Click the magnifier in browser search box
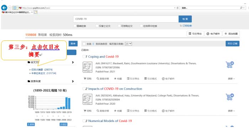The image size is (249, 128). point(241,8)
